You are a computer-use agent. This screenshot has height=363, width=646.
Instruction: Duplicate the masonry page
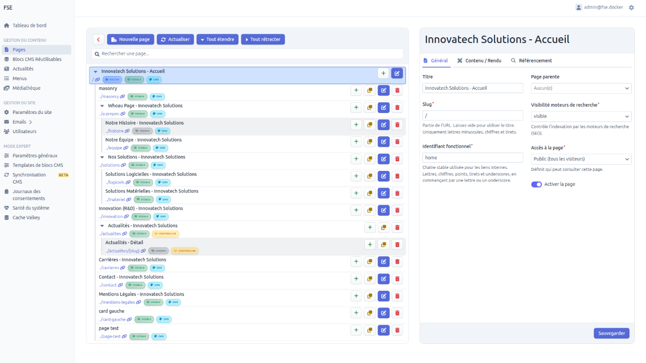(370, 90)
